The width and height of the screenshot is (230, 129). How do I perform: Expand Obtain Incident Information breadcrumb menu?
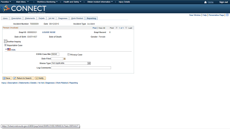point(100,2)
